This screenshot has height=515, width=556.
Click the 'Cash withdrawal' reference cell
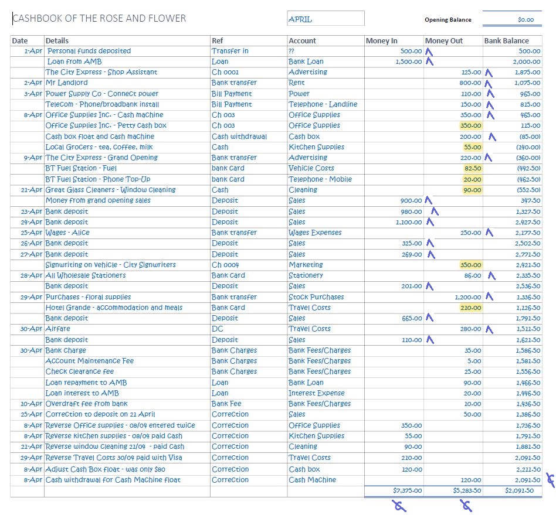[239, 137]
